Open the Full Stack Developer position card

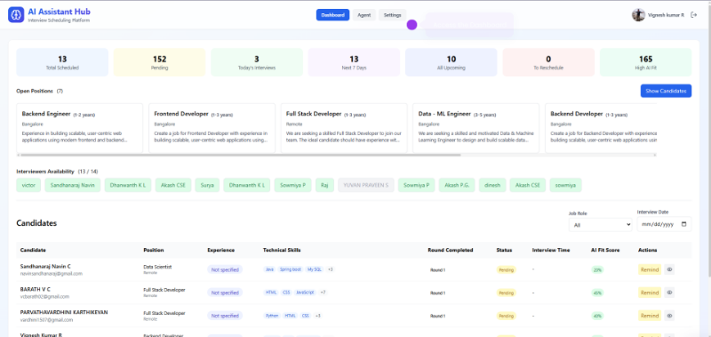pos(344,128)
